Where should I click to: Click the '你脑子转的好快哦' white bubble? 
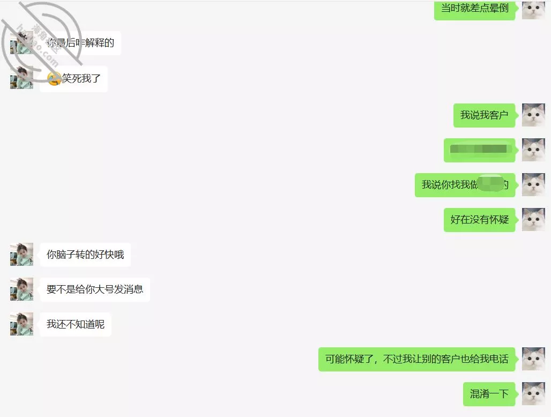(x=85, y=255)
